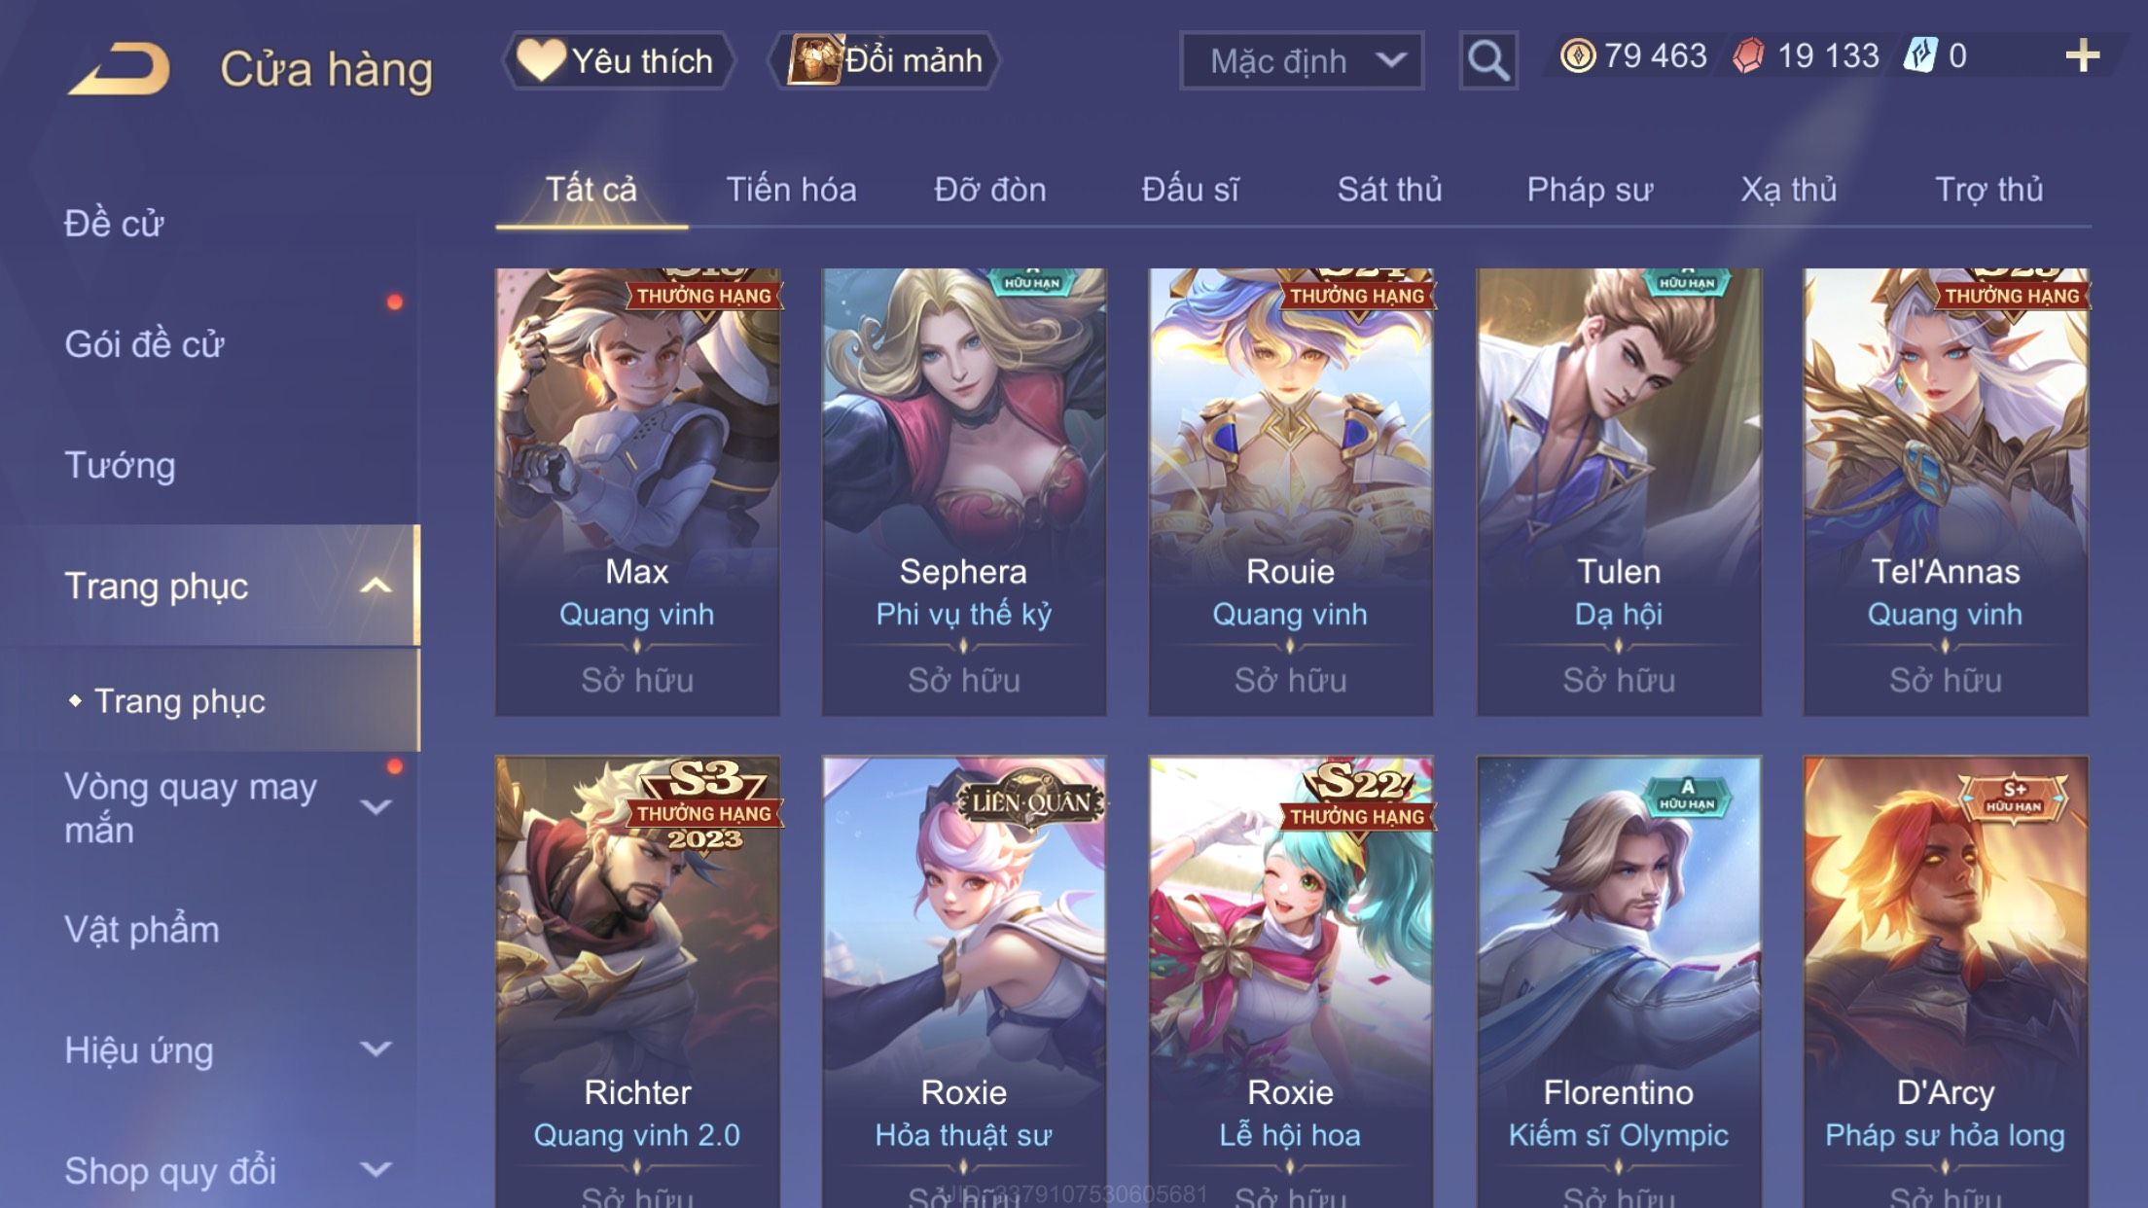Expand the Shop quy đổi section
Image resolution: width=2148 pixels, height=1208 pixels.
[x=376, y=1169]
